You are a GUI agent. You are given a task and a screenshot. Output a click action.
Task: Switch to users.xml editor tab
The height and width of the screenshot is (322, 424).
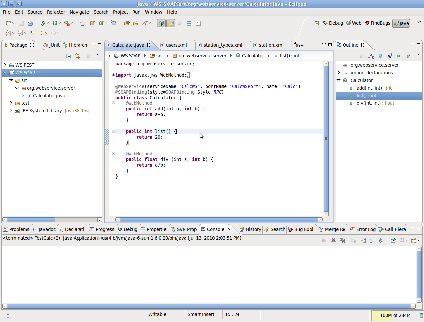click(x=176, y=45)
